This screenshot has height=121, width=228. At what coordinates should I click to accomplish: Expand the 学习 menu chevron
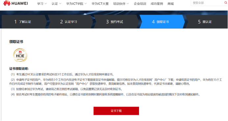[x=46, y=4]
